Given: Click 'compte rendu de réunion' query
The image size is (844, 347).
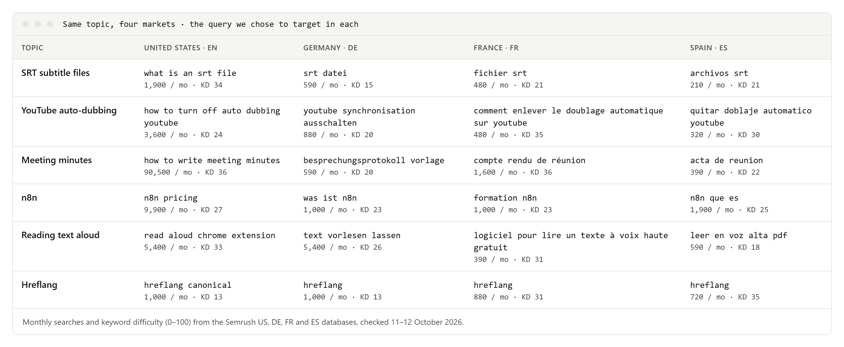Looking at the screenshot, I should [529, 160].
